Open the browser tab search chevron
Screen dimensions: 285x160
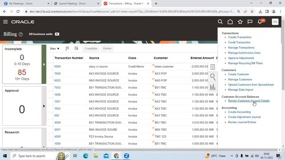(x=251, y=3)
